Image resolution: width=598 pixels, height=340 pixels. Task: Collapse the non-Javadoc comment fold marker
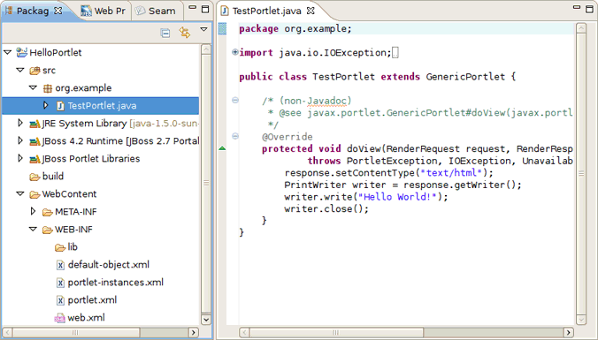pyautogui.click(x=235, y=100)
